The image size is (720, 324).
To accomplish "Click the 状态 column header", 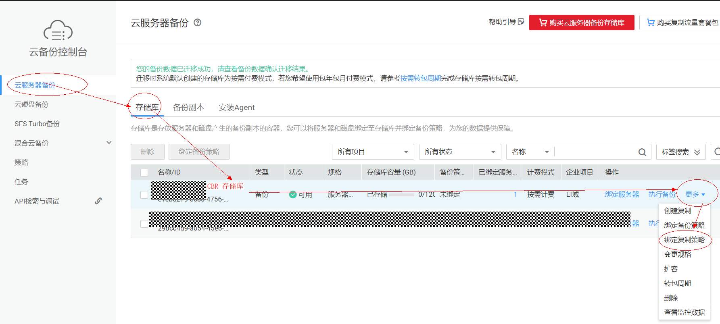I will [x=296, y=172].
